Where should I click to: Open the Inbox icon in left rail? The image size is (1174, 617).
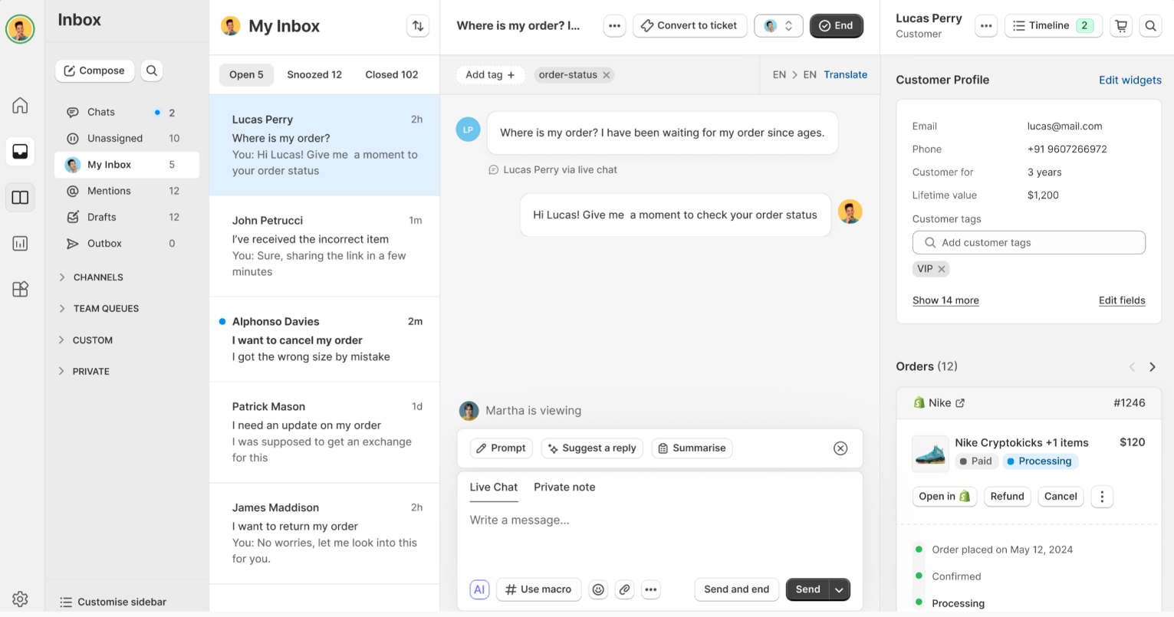coord(20,151)
